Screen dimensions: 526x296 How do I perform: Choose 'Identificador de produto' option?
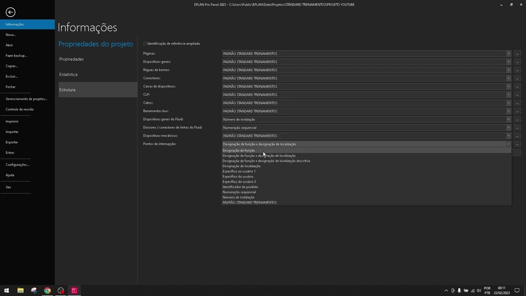click(367, 187)
